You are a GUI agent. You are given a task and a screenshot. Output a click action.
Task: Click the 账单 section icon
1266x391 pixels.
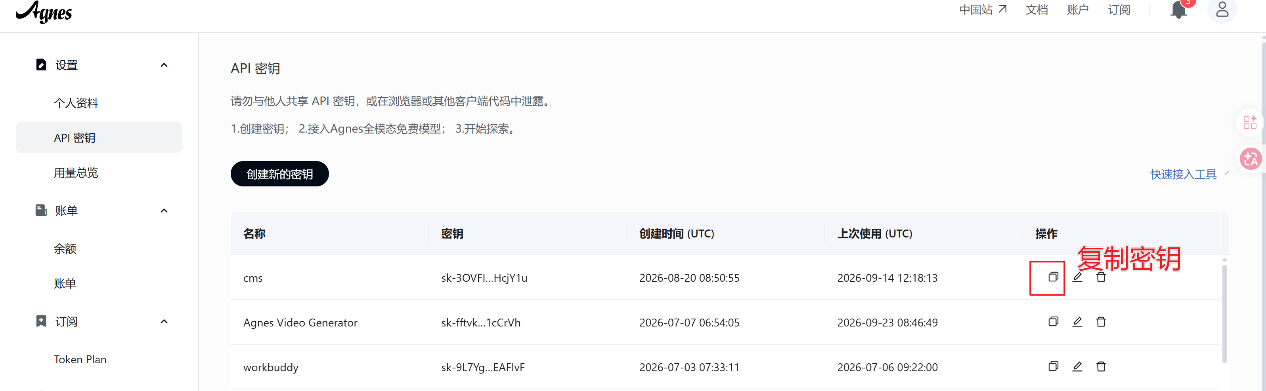click(x=41, y=211)
